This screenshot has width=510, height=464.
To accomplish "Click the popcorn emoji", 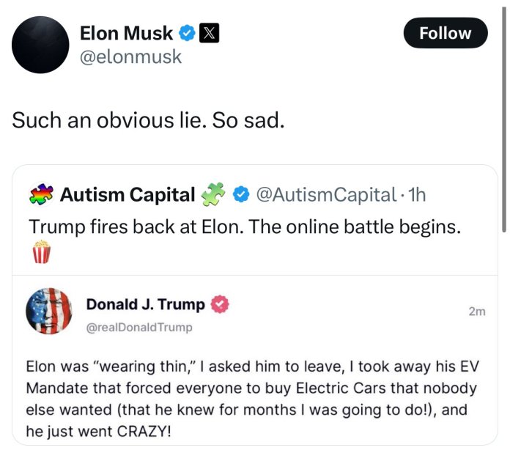I will [41, 252].
